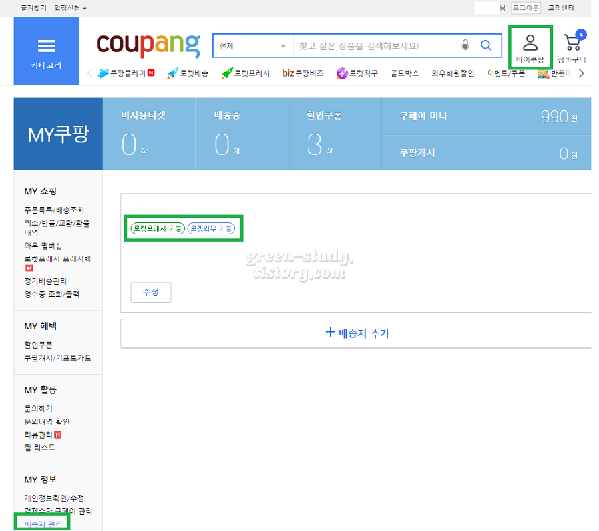Open 개인정보확인/수정 in sidebar
Screen dimensions: 599x531
click(54, 498)
